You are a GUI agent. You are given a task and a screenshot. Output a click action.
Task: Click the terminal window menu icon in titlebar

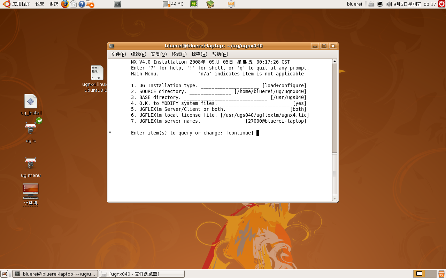tap(111, 46)
